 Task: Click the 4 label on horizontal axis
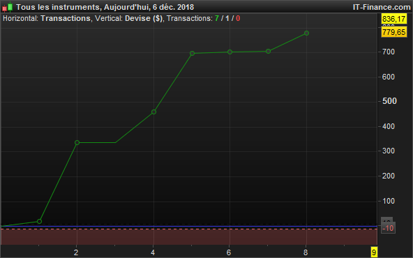pos(153,252)
